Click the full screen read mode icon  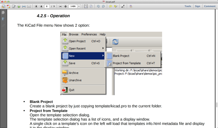(123, 6)
